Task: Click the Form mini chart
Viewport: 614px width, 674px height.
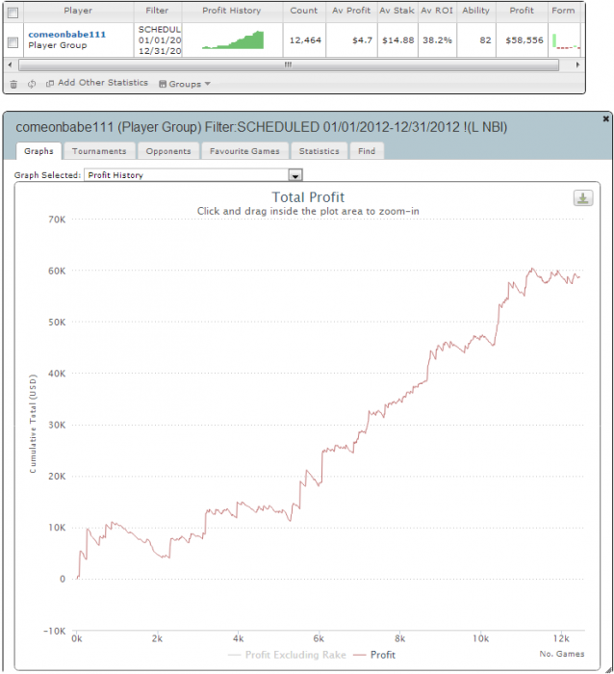Action: pyautogui.click(x=566, y=40)
